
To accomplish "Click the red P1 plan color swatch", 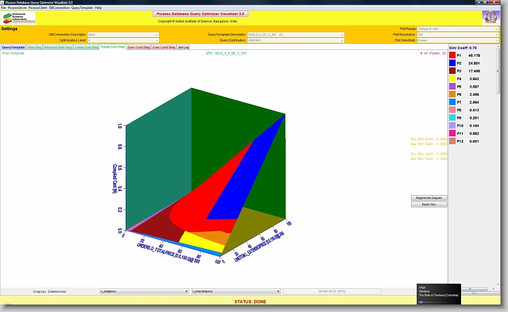I will (x=453, y=56).
